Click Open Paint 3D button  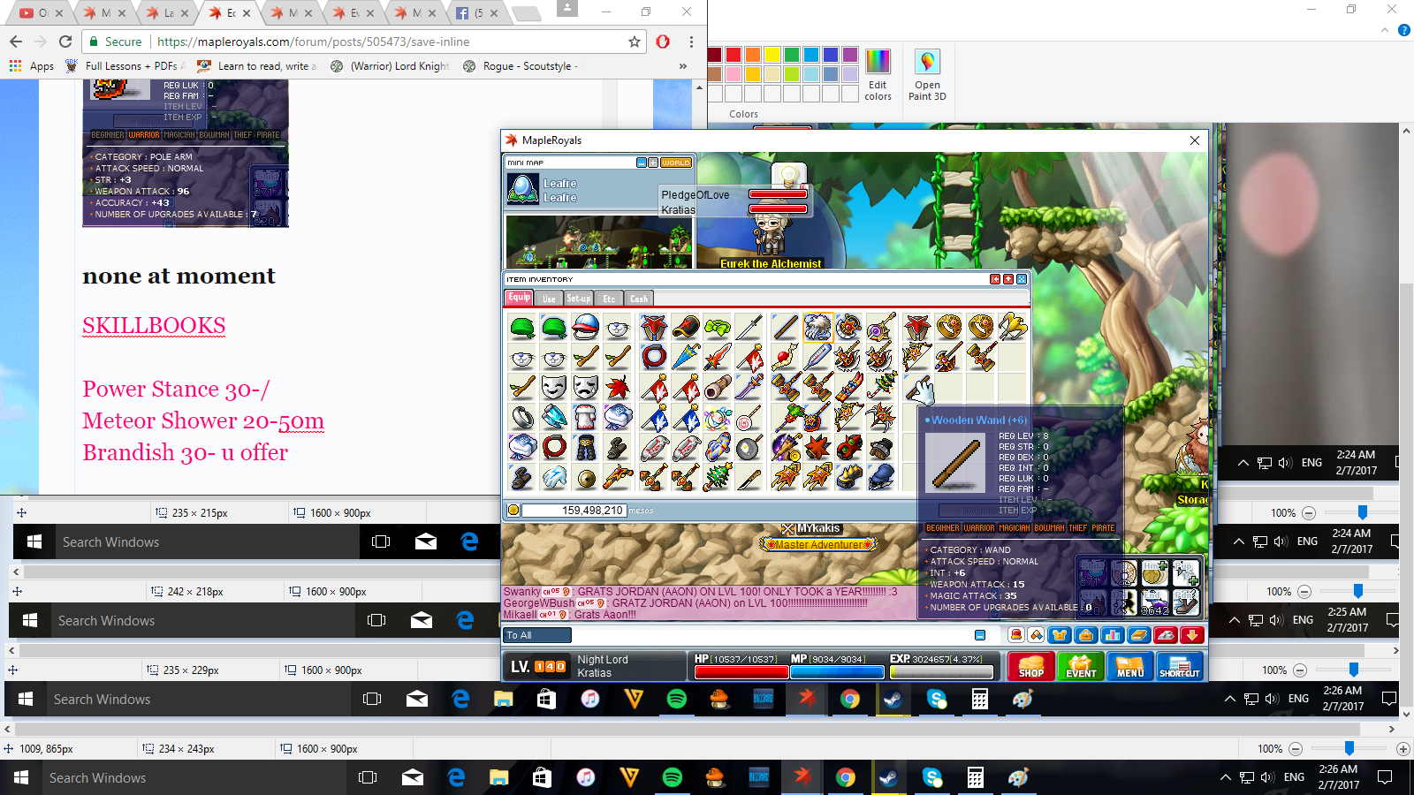tap(927, 76)
